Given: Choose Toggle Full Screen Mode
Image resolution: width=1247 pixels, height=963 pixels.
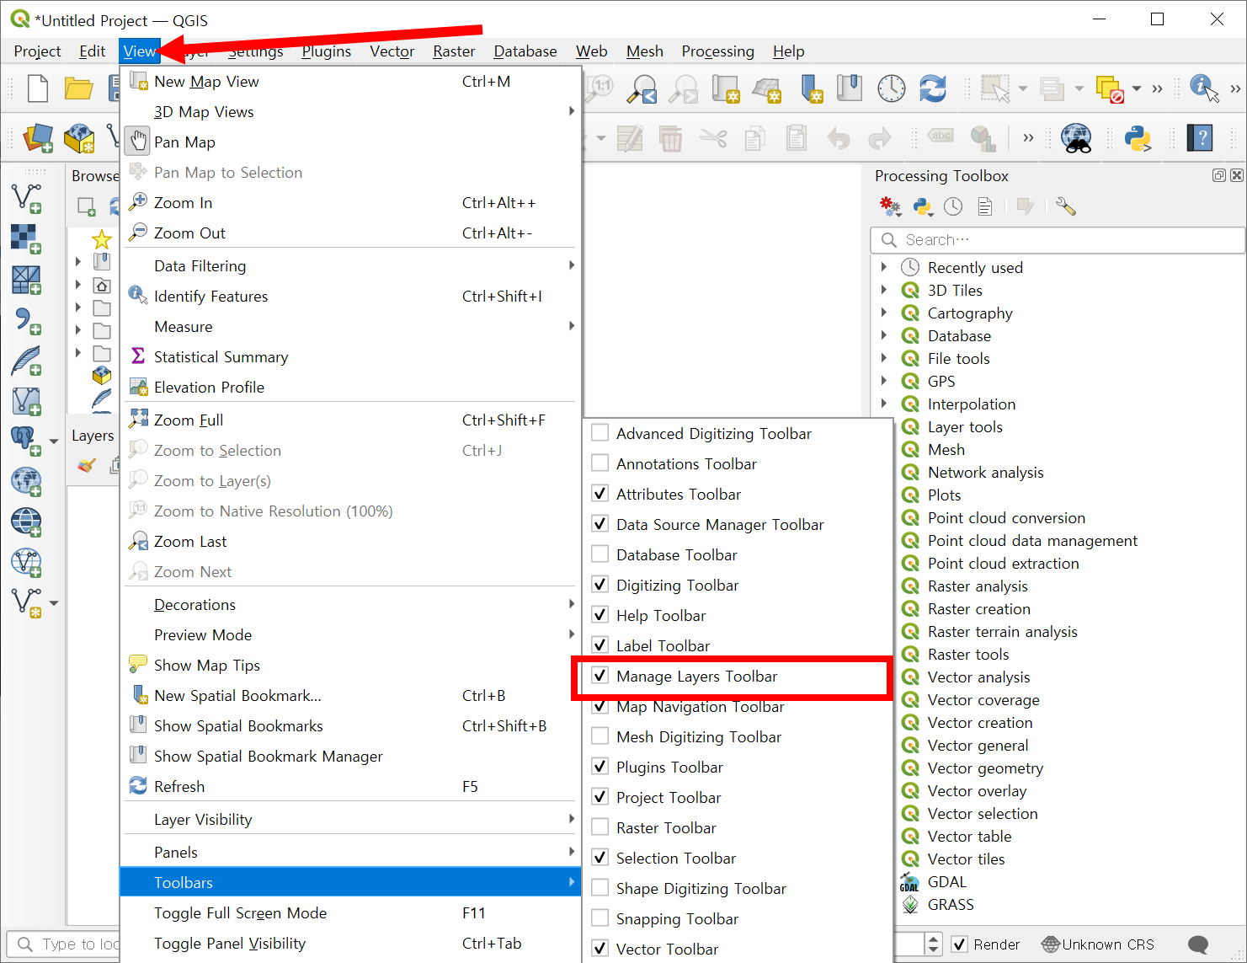Looking at the screenshot, I should (350, 912).
